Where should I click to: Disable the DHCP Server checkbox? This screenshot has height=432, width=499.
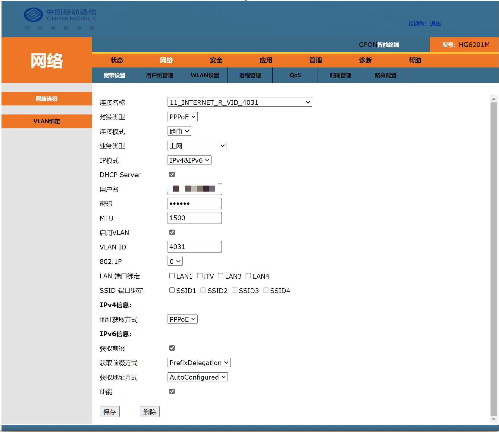click(x=172, y=174)
